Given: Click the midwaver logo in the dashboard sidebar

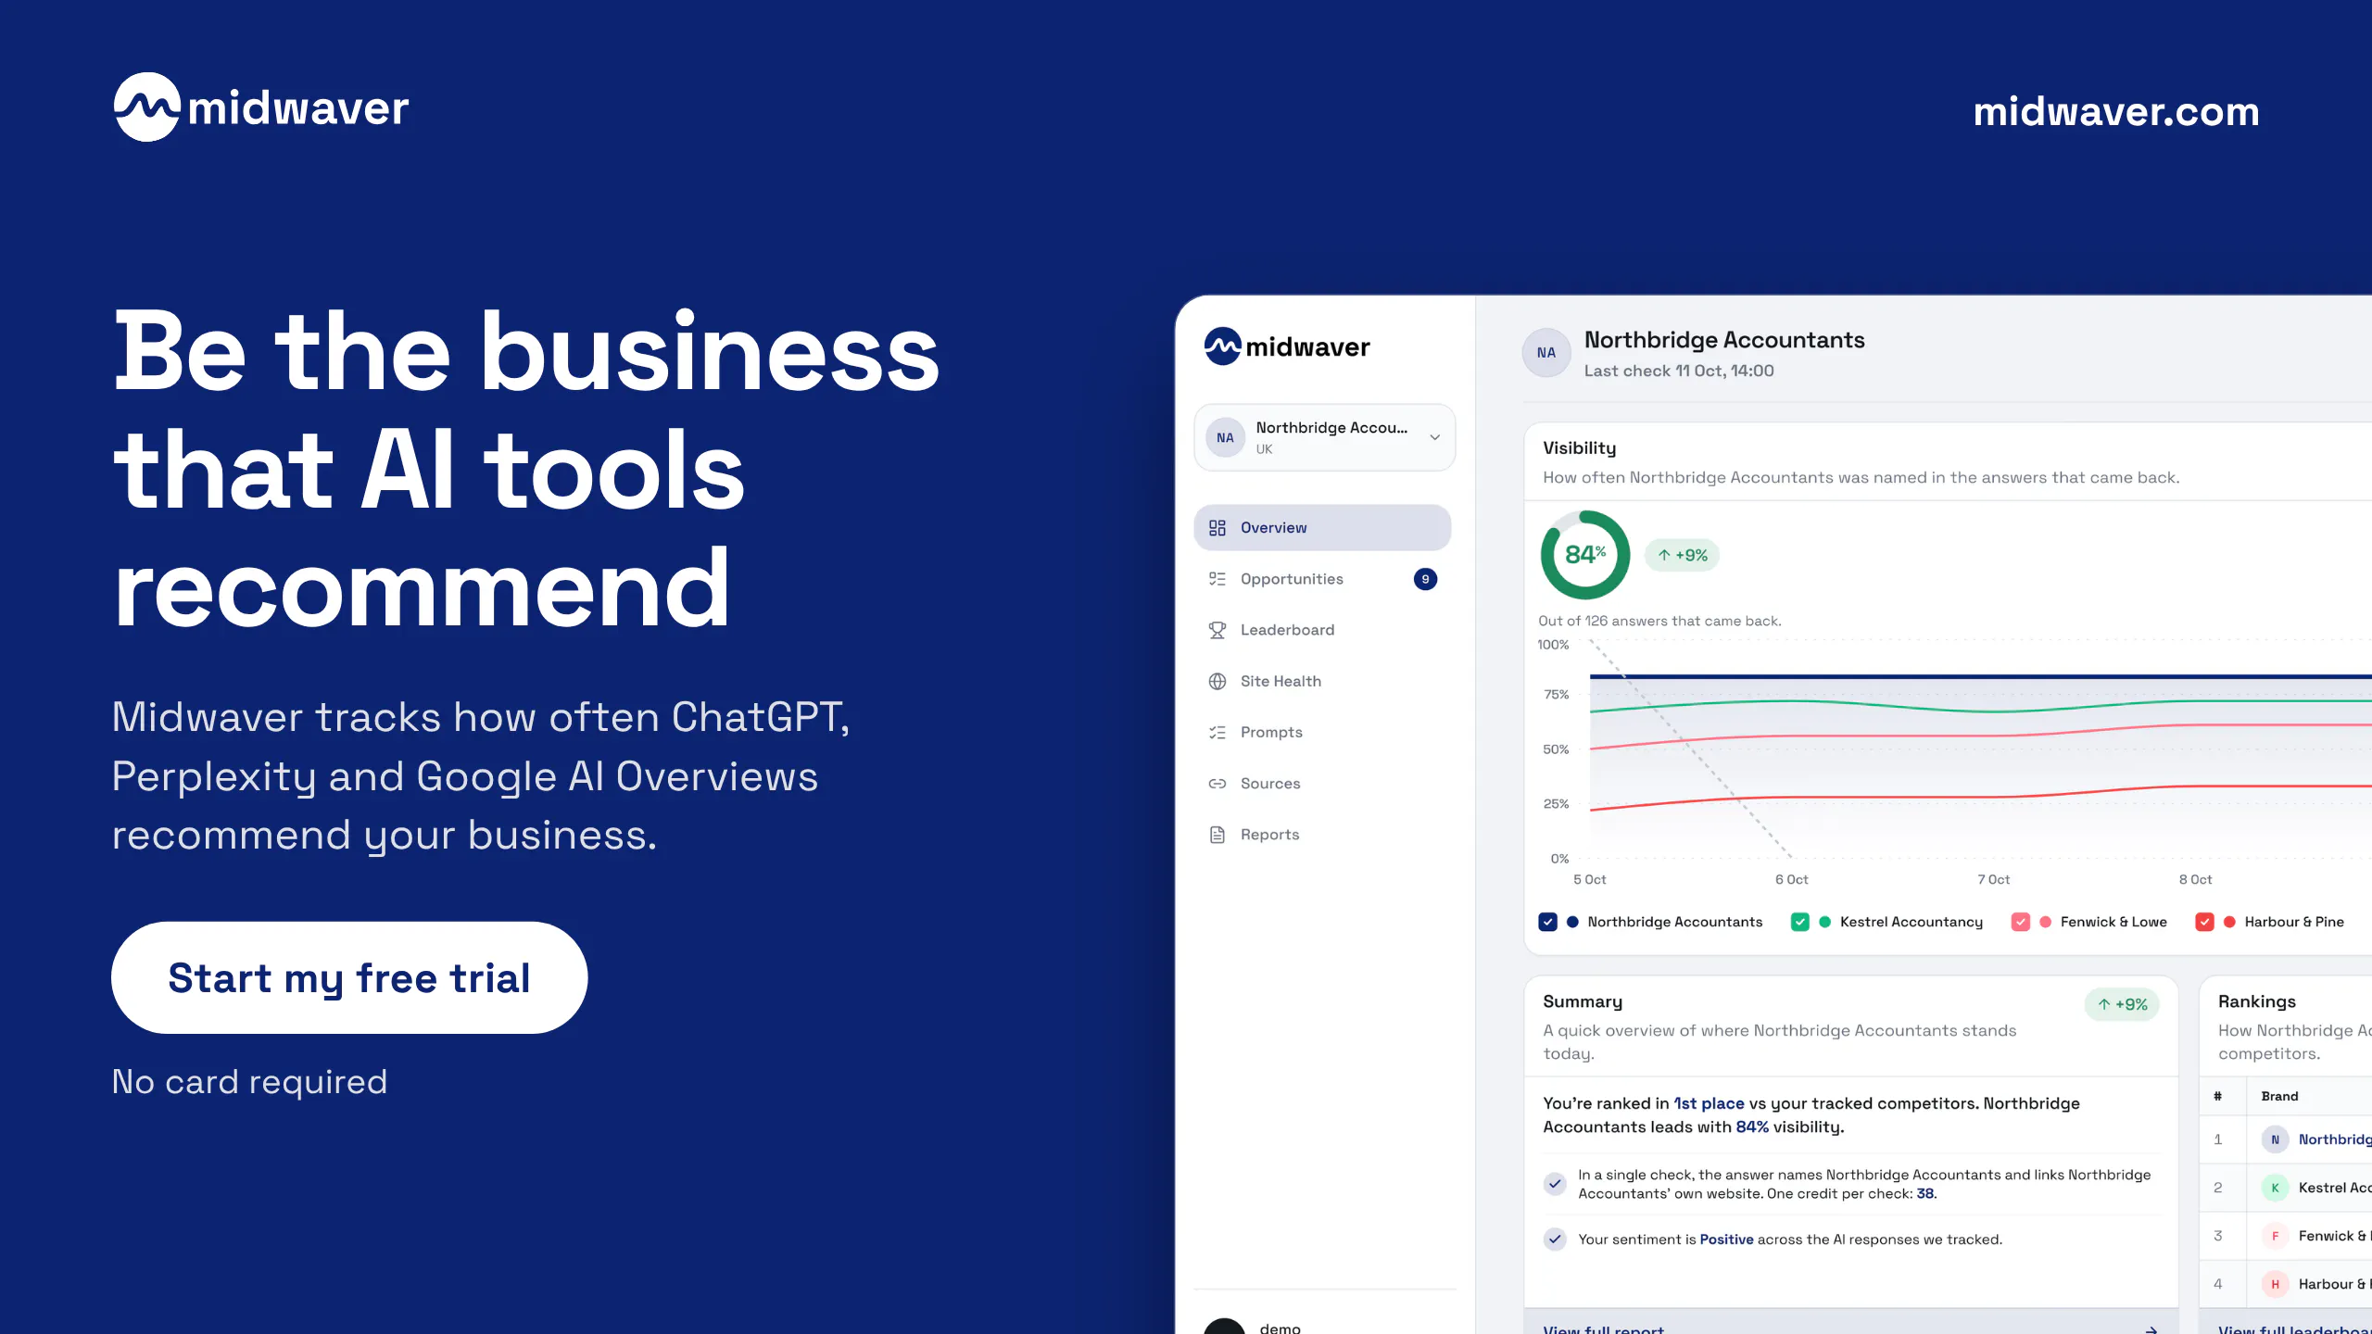Looking at the screenshot, I should [1286, 346].
